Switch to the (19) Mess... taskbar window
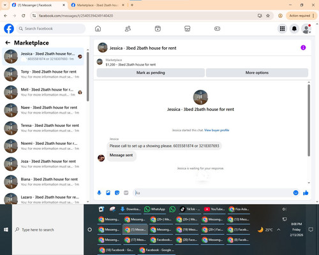This screenshot has width=319, height=255. tap(187, 229)
